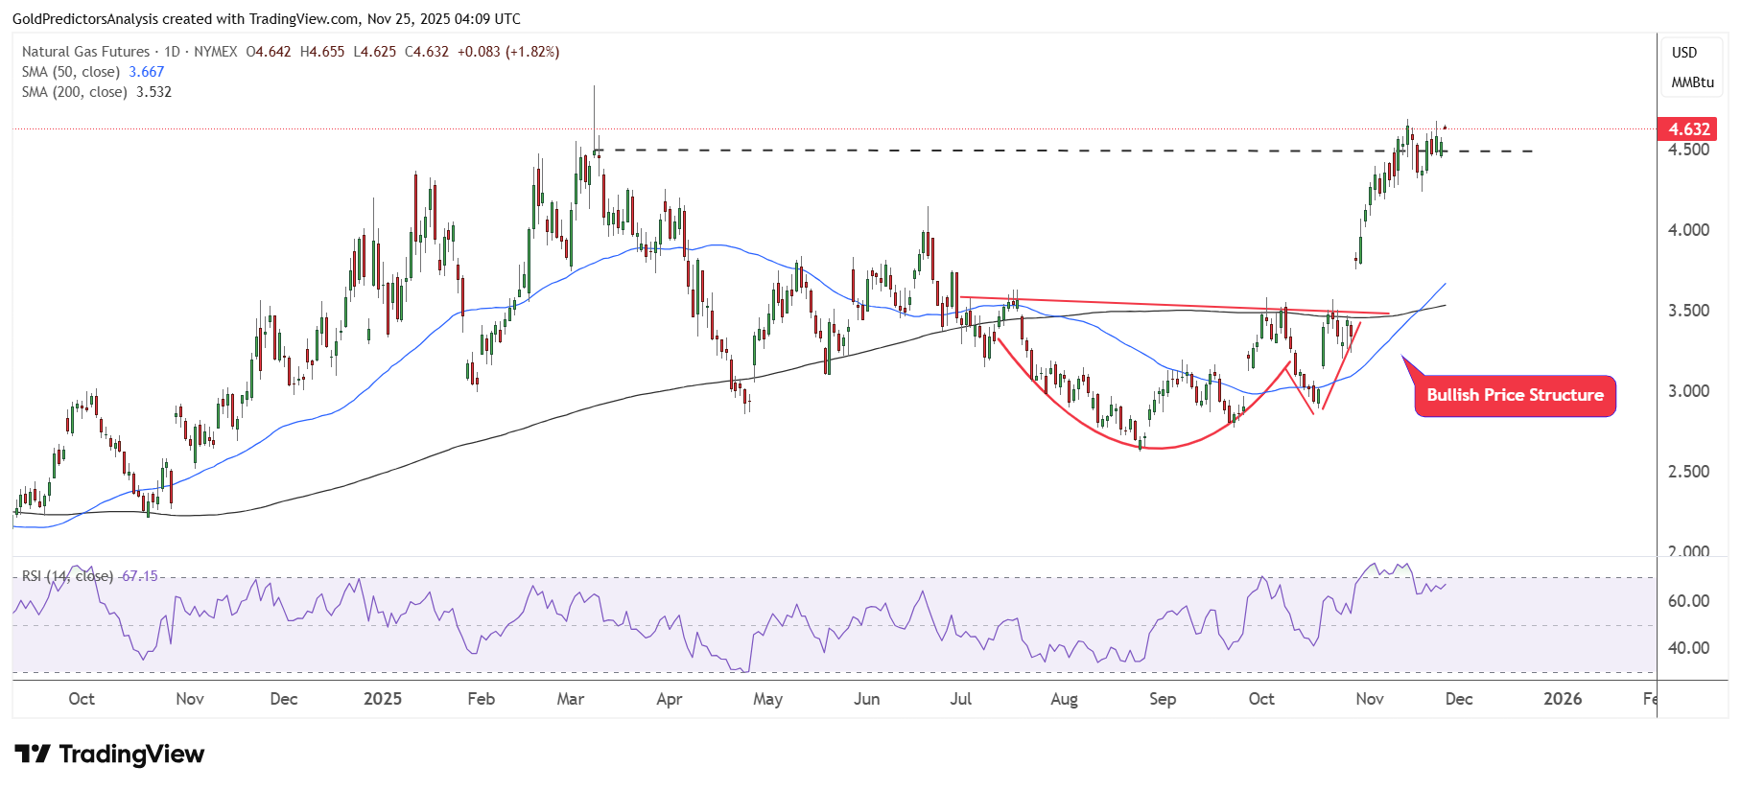Click the 60.00 RSI scale label
1741x790 pixels.
1687,601
